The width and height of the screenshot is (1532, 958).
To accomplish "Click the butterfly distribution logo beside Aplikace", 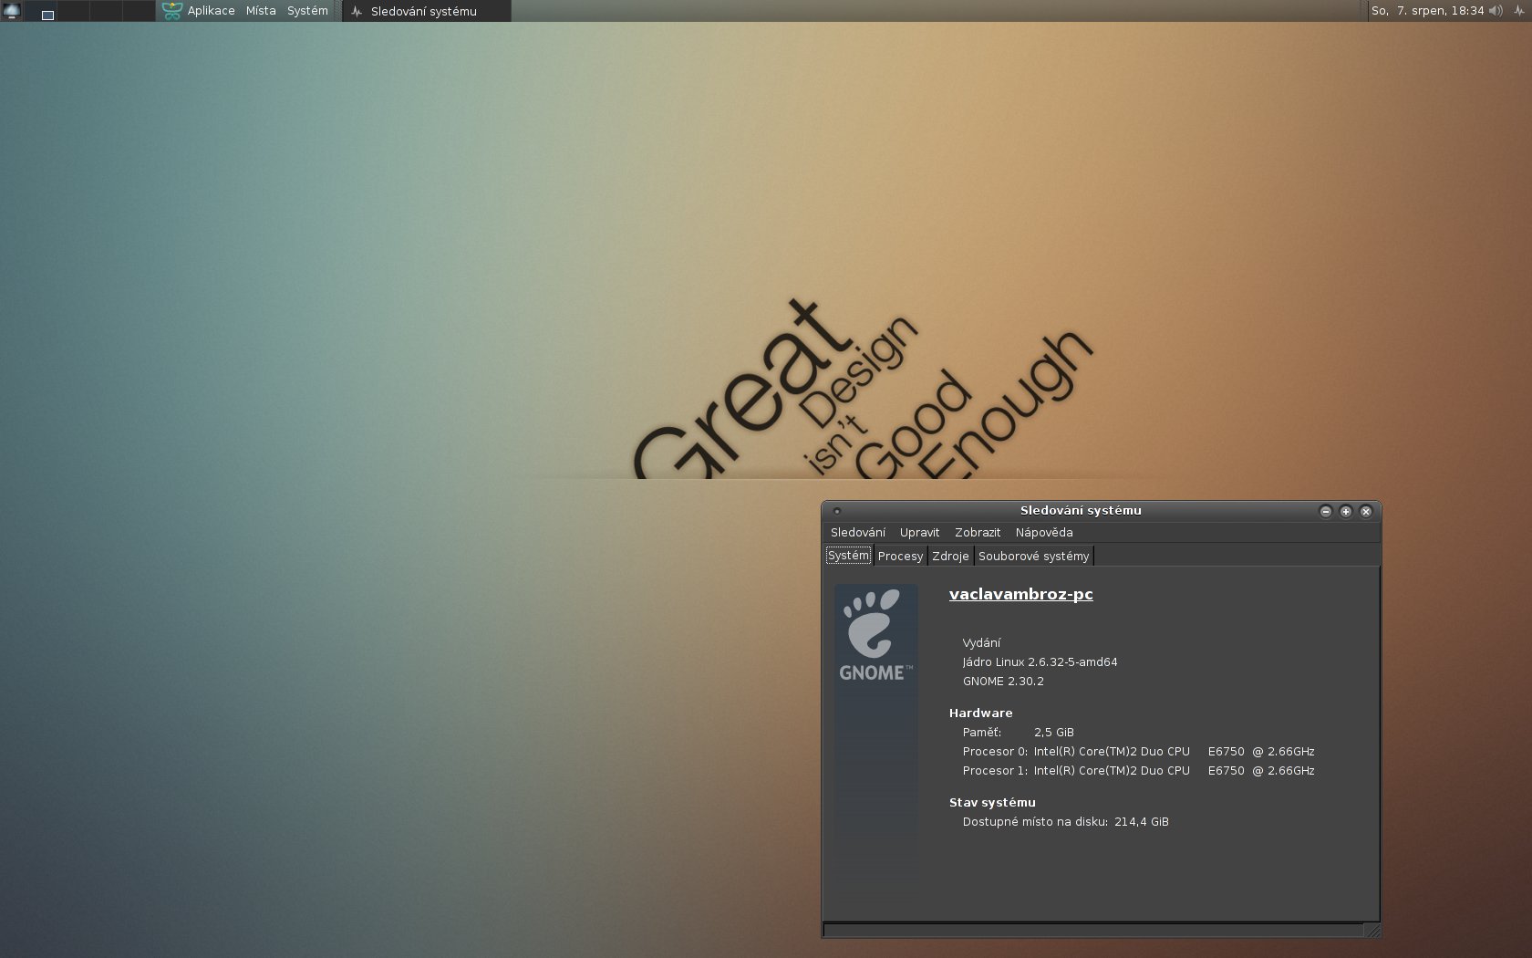I will 171,11.
